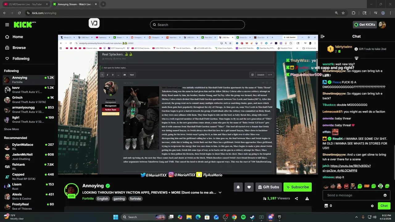Open the channel shop icon
Image resolution: width=395 pixels, height=222 pixels.
point(326,206)
